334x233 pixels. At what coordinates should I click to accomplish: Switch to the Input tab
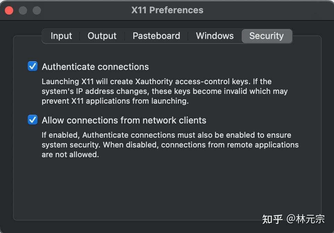61,36
